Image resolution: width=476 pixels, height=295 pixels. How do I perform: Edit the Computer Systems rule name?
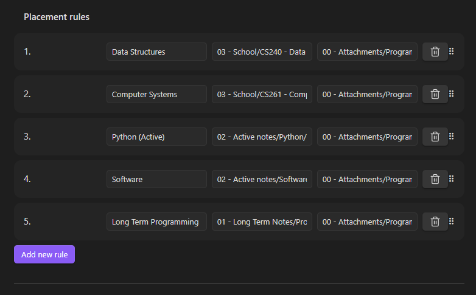pos(156,94)
